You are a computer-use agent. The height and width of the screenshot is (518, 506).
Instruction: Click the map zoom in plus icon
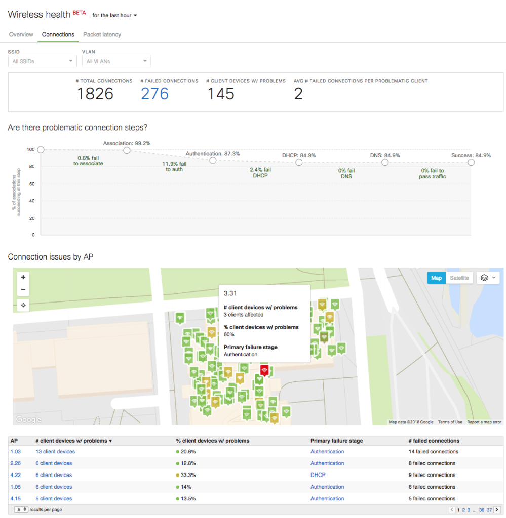click(x=23, y=277)
